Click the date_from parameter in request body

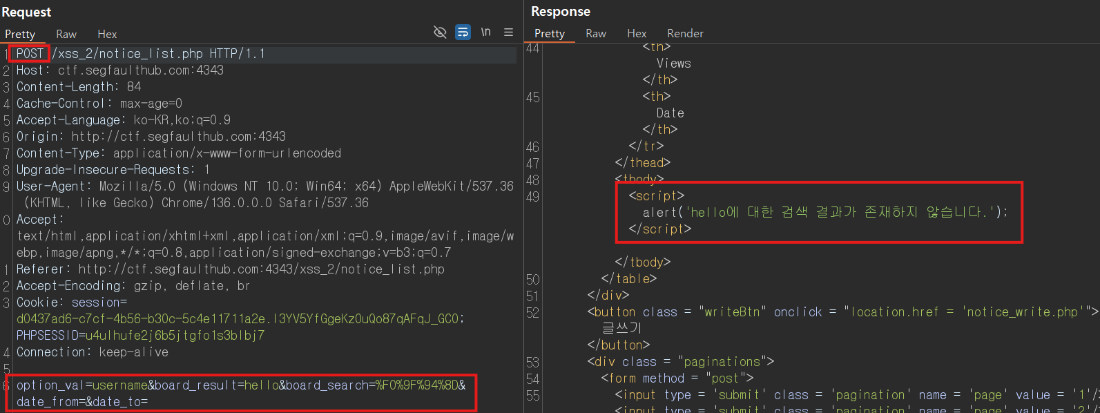tap(44, 402)
